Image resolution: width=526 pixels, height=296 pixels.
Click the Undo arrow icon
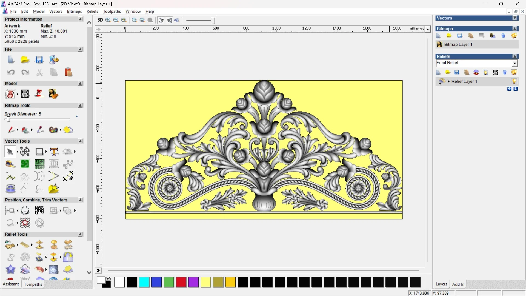[11, 72]
